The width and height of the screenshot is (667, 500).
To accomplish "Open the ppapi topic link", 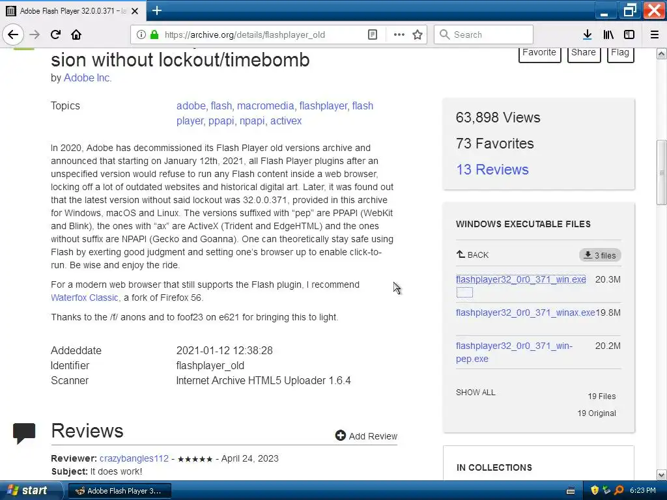I will coord(221,120).
